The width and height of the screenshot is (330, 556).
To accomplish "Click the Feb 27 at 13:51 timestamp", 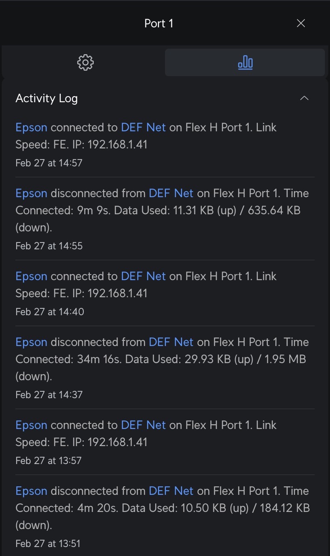I will pos(48,544).
